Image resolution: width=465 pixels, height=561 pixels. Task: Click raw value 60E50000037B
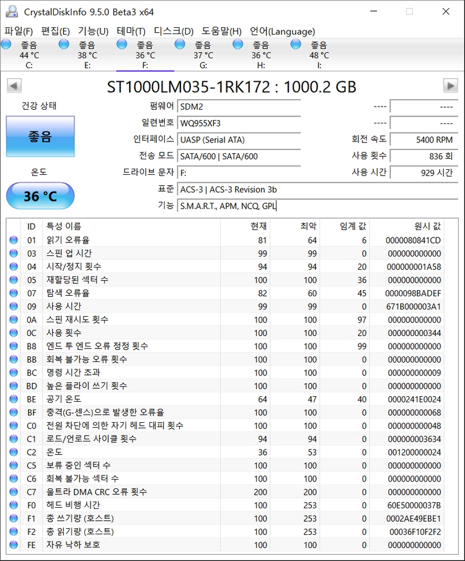tap(414, 505)
